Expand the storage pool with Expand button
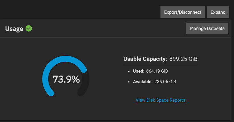The image size is (234, 122). pyautogui.click(x=218, y=12)
